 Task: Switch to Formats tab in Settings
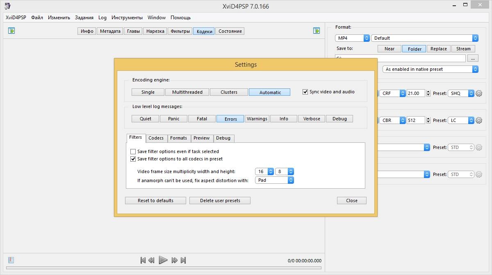178,138
